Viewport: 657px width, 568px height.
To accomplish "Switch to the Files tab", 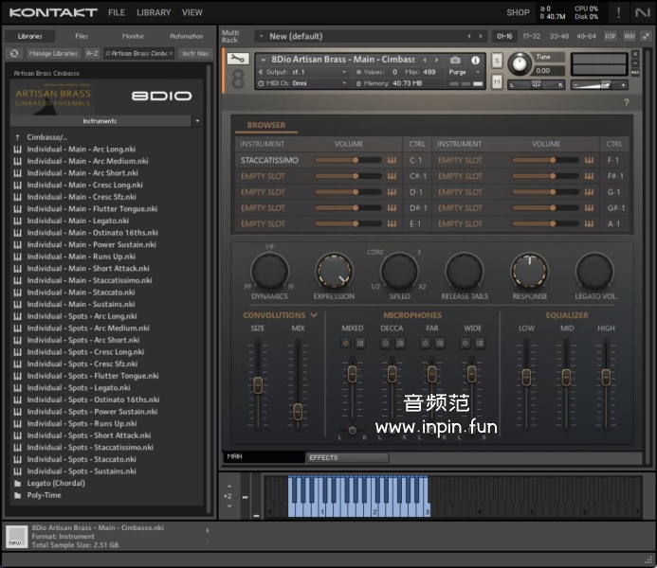I will coord(82,36).
